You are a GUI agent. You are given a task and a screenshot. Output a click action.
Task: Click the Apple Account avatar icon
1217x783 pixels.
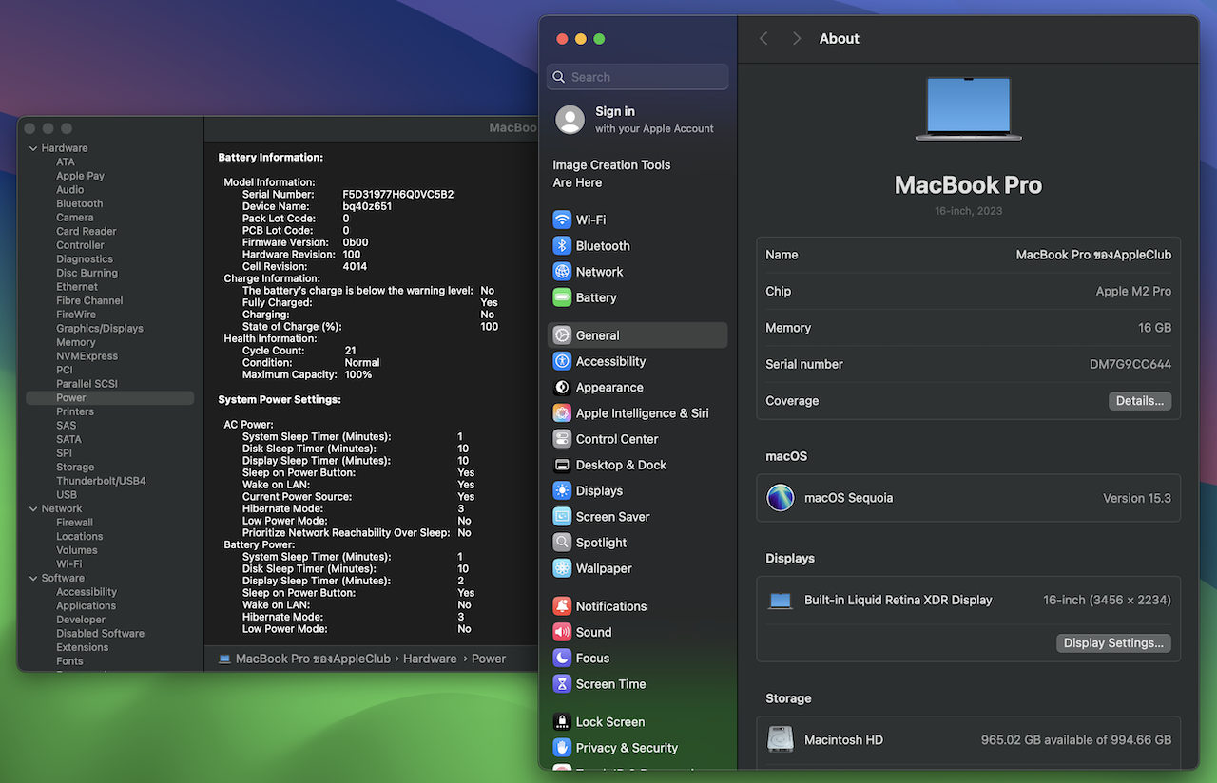coord(570,120)
